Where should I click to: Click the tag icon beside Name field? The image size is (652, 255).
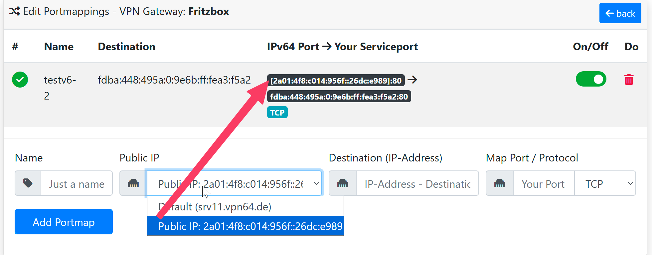pos(28,183)
